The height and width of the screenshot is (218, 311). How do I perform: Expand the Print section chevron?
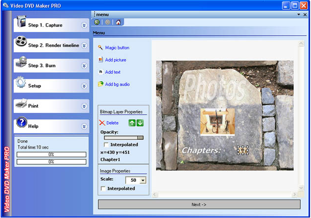click(x=84, y=106)
